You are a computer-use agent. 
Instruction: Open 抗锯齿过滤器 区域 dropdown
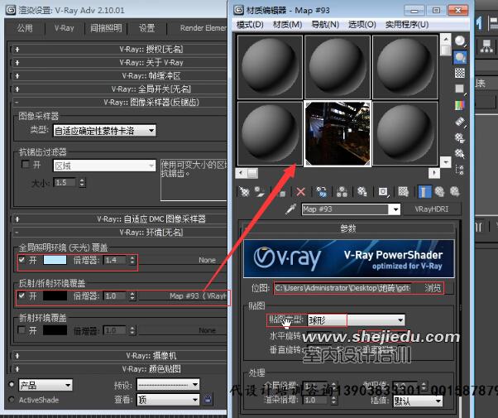tap(104, 166)
